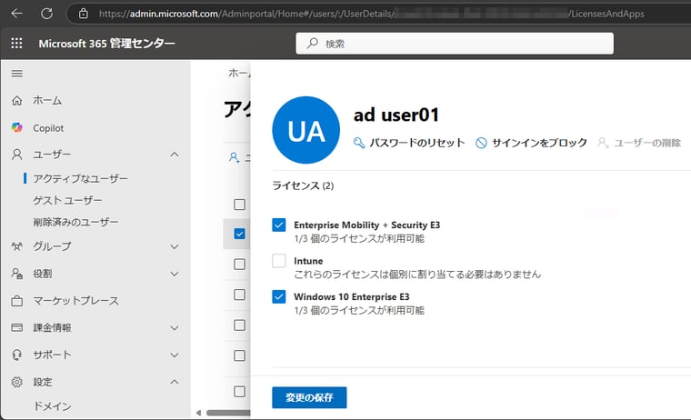Click the Users person icon in sidebar
The height and width of the screenshot is (420, 691).
point(16,155)
